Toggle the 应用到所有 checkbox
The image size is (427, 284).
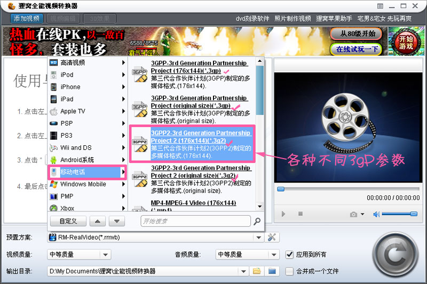[x=289, y=255]
